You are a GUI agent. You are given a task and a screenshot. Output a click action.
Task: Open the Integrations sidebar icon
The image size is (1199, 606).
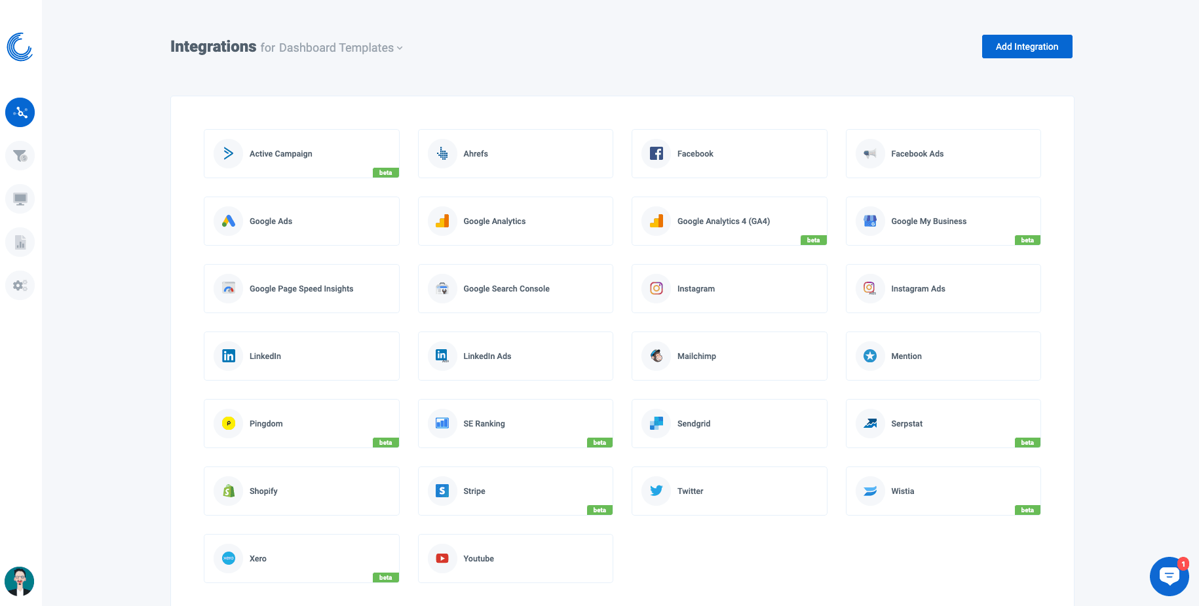click(x=20, y=113)
